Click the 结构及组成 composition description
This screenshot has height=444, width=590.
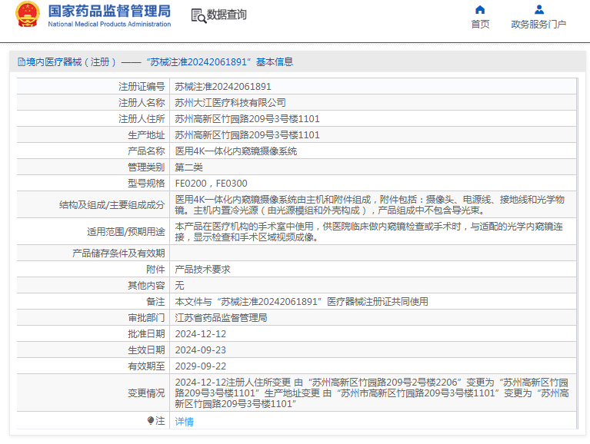pyautogui.click(x=369, y=205)
